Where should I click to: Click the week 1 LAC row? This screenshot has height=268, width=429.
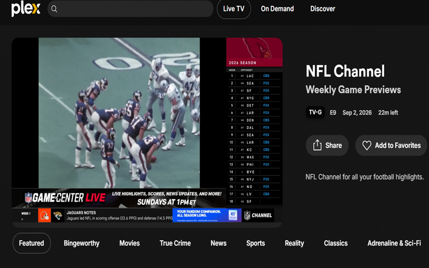(254, 76)
